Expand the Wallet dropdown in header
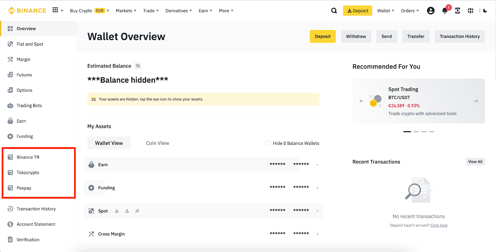496x252 pixels. pos(386,11)
